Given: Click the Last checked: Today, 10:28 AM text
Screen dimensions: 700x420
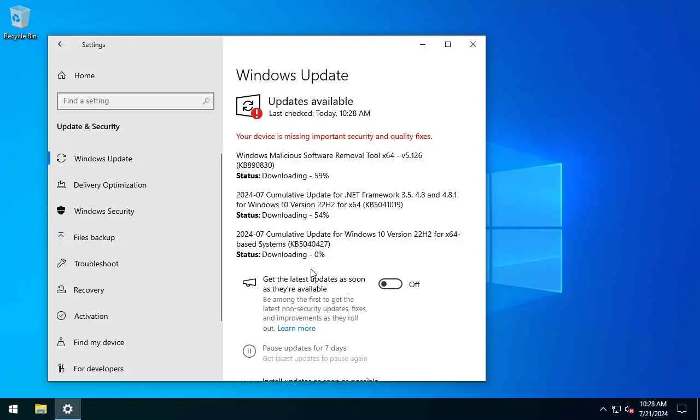Looking at the screenshot, I should [x=319, y=113].
